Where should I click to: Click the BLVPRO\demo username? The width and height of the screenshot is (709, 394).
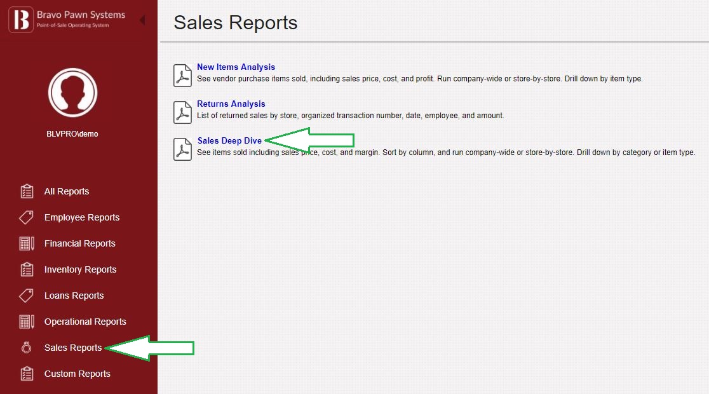coord(72,134)
